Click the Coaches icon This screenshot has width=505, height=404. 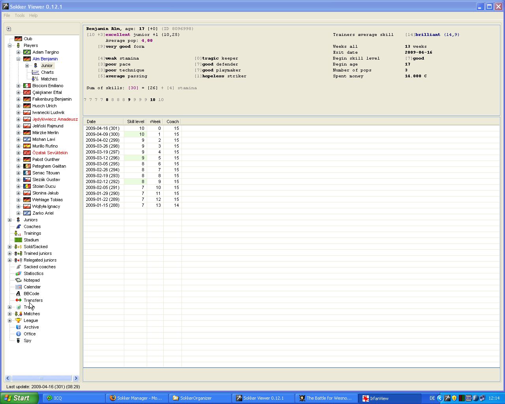coord(18,226)
